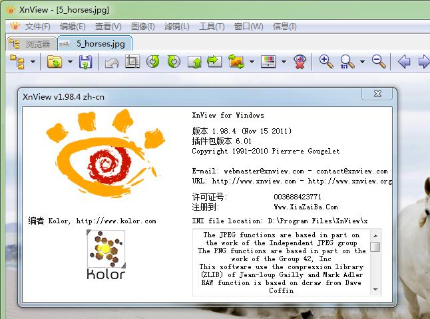Open the 工具(T) menu
This screenshot has height=319, width=430.
pos(212,27)
